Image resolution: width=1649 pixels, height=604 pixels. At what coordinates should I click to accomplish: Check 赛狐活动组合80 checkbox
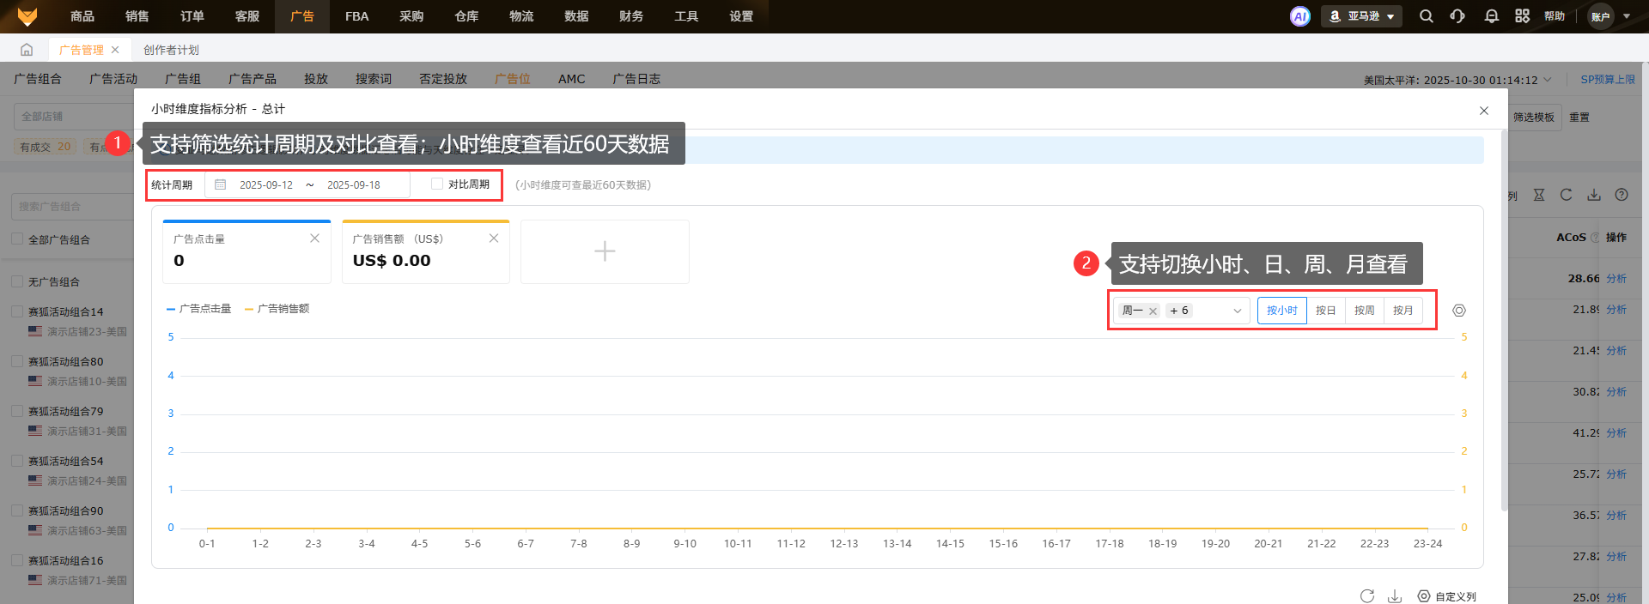pyautogui.click(x=17, y=360)
